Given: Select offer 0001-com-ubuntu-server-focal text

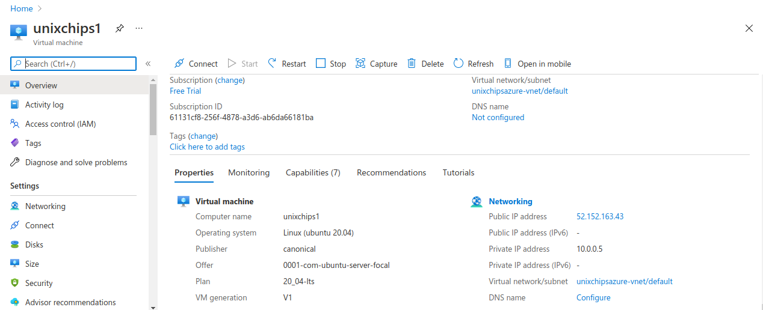Looking at the screenshot, I should point(336,265).
